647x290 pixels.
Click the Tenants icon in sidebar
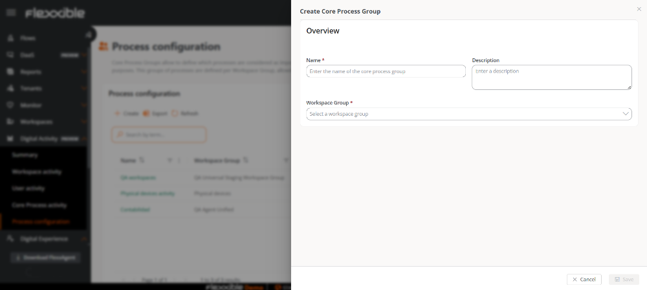point(11,88)
